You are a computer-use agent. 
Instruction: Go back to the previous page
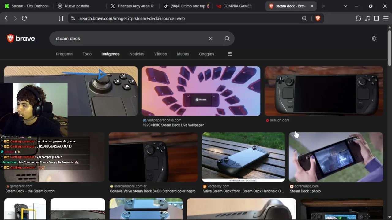click(6, 18)
